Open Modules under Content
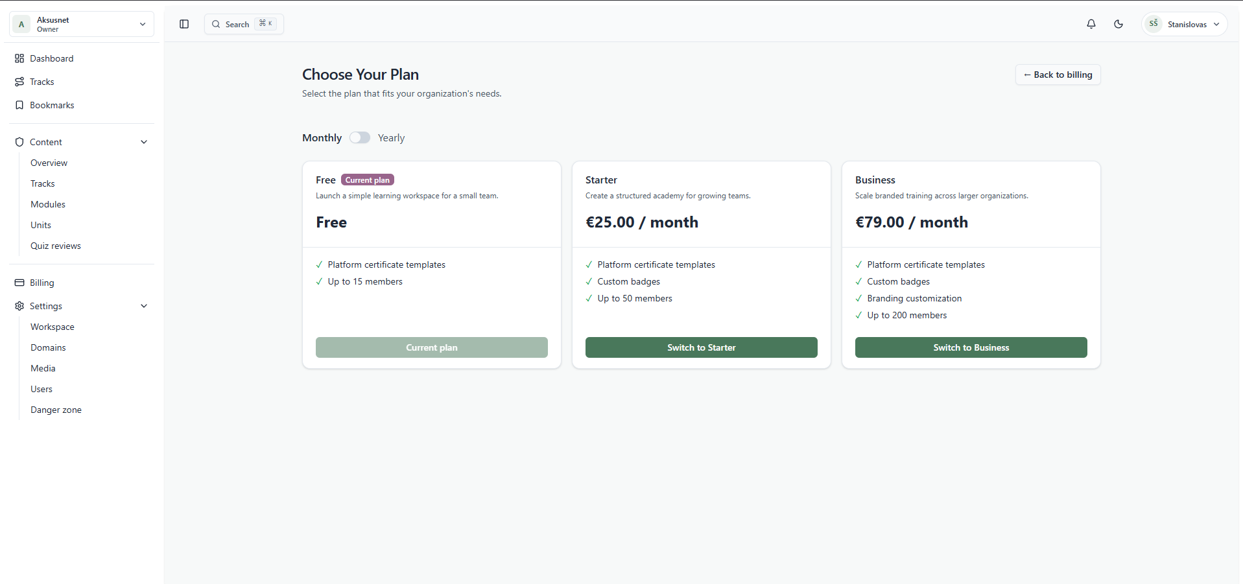This screenshot has width=1243, height=584. point(48,204)
